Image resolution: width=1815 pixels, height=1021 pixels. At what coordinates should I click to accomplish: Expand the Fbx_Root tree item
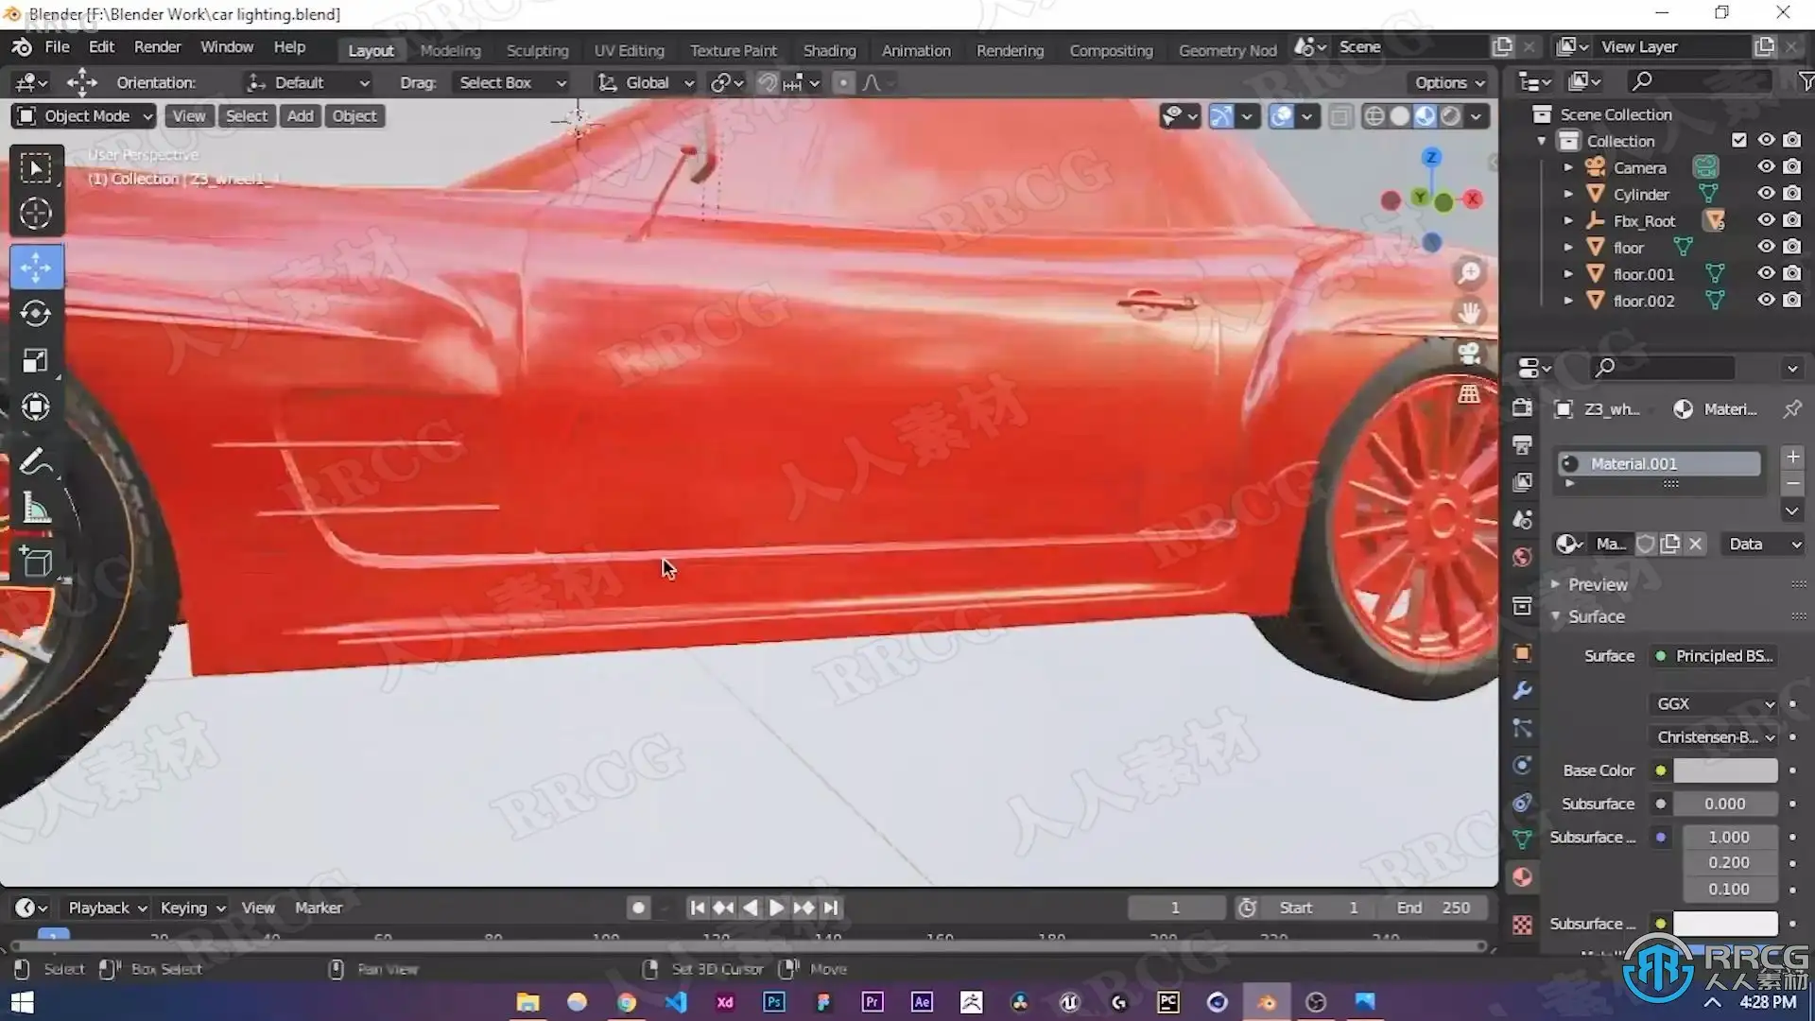click(1568, 220)
